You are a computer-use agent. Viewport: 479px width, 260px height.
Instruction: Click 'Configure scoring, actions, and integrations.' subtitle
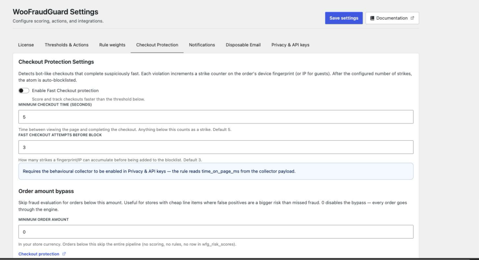(58, 21)
